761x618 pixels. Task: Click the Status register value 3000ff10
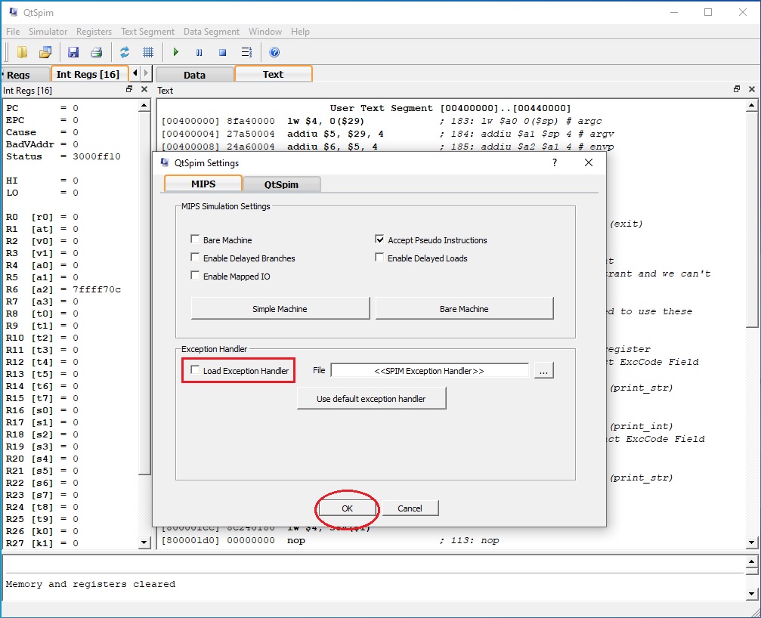tap(97, 156)
